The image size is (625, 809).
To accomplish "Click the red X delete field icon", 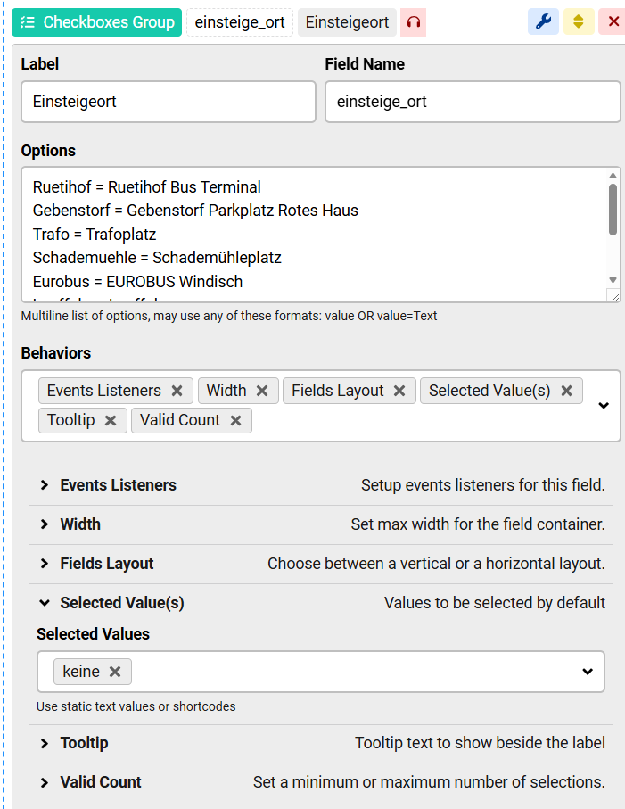I will (x=613, y=22).
